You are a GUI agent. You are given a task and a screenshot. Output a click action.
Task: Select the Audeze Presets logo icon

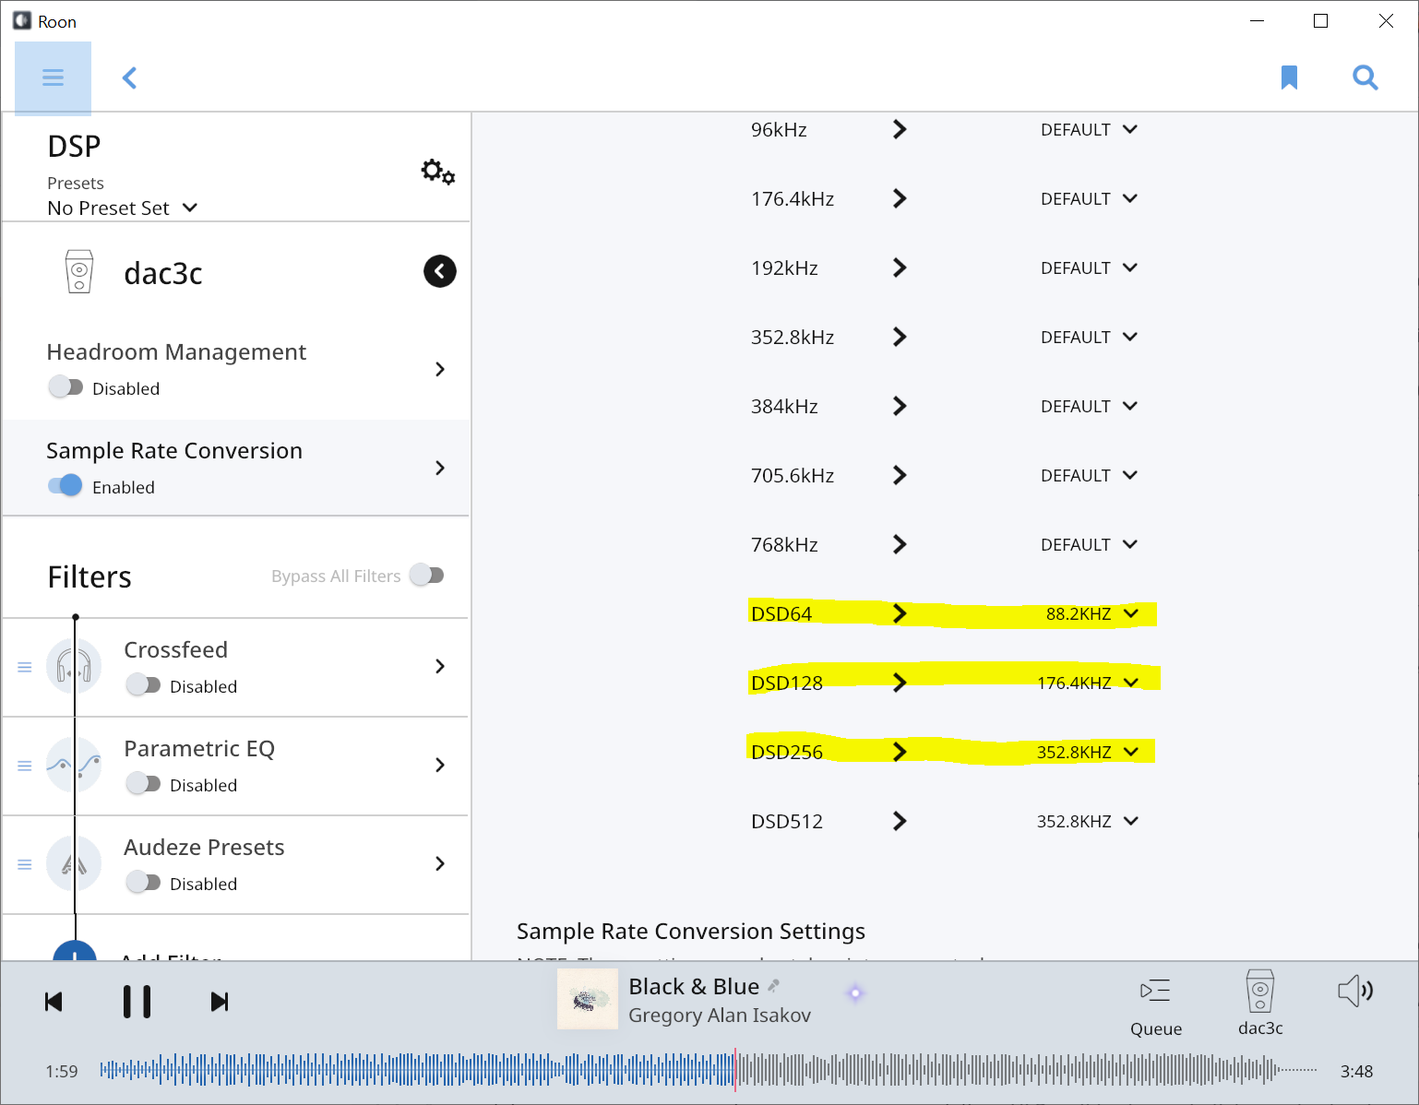coord(74,863)
